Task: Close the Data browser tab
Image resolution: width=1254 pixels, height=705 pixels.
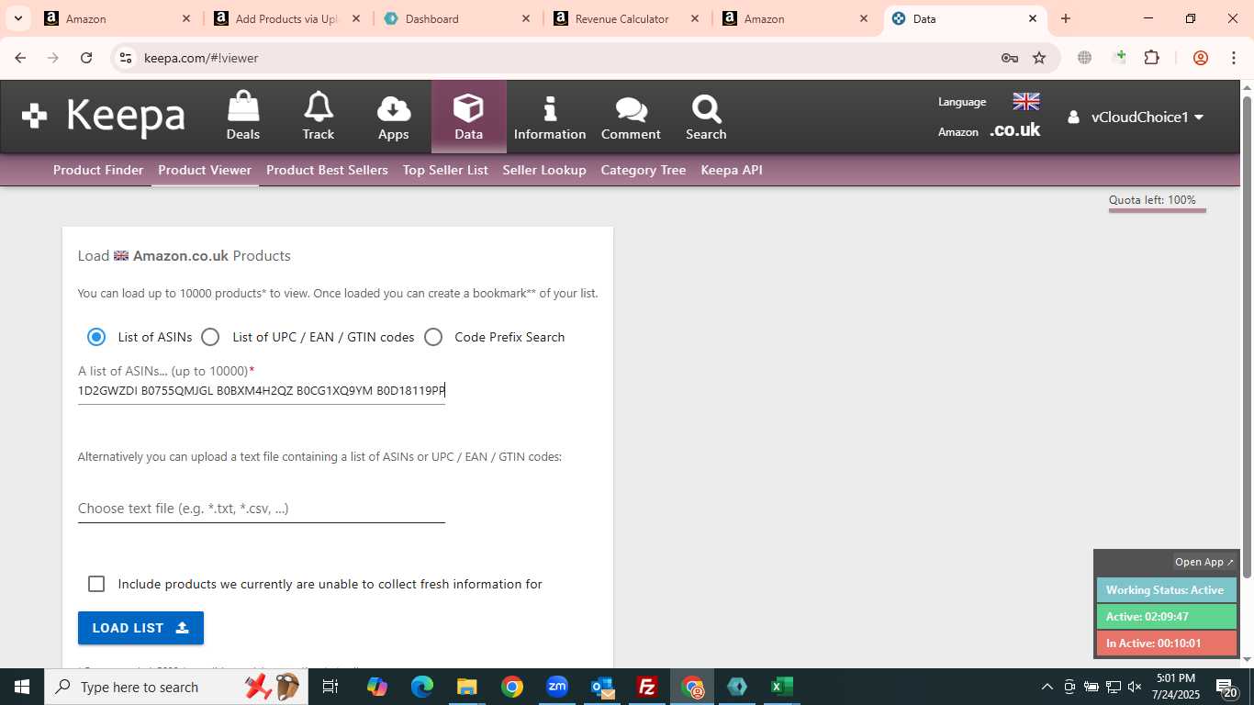Action: pos(1033,18)
